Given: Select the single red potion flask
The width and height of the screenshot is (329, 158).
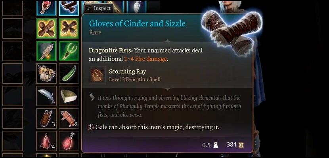Looking at the screenshot, I should pyautogui.click(x=69, y=141).
